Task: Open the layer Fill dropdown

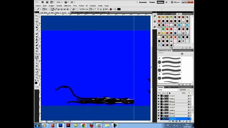Action: [192, 93]
